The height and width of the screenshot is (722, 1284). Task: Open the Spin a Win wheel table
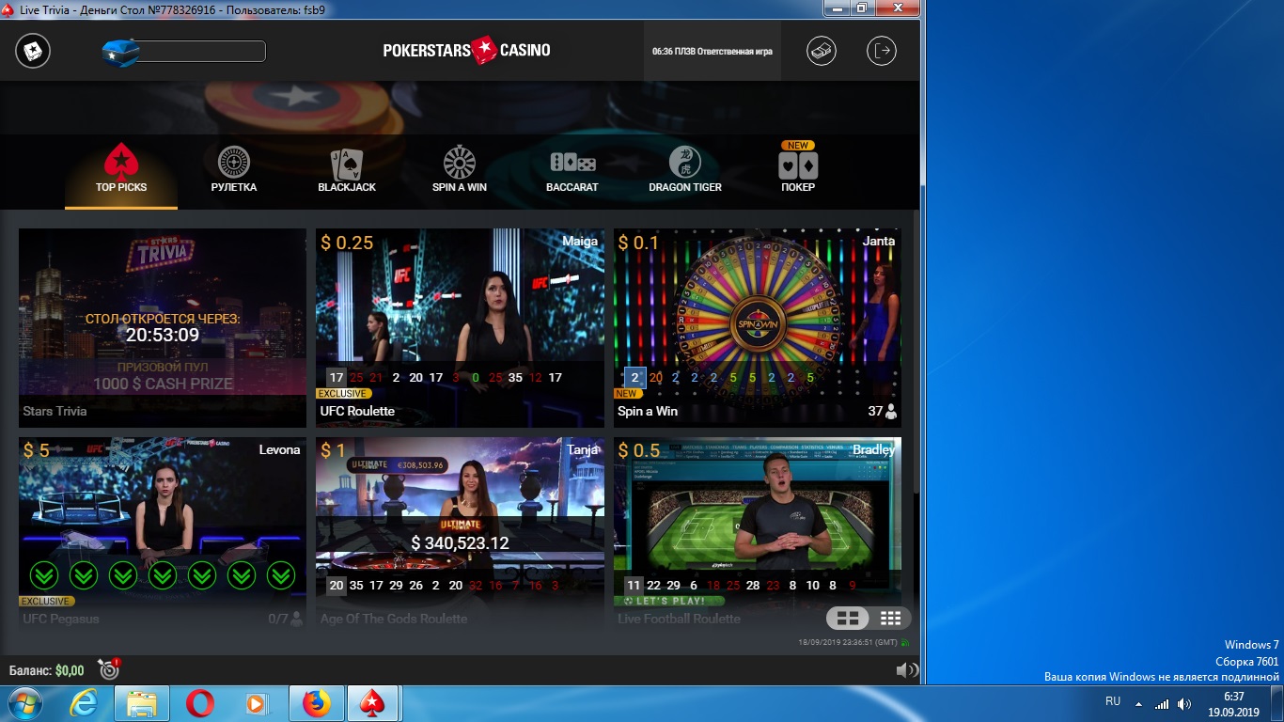coord(758,328)
